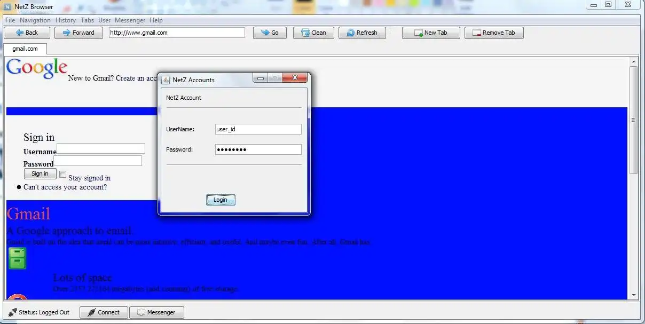Open the Help menu
The width and height of the screenshot is (645, 324).
click(156, 20)
